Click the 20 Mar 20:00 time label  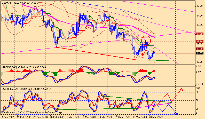click(156, 117)
